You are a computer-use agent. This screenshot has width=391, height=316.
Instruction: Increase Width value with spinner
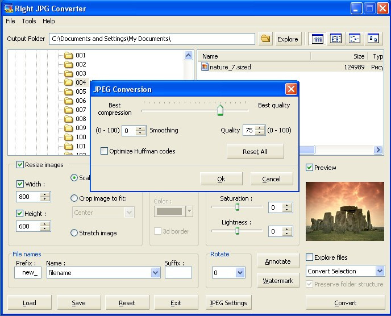[x=45, y=194]
